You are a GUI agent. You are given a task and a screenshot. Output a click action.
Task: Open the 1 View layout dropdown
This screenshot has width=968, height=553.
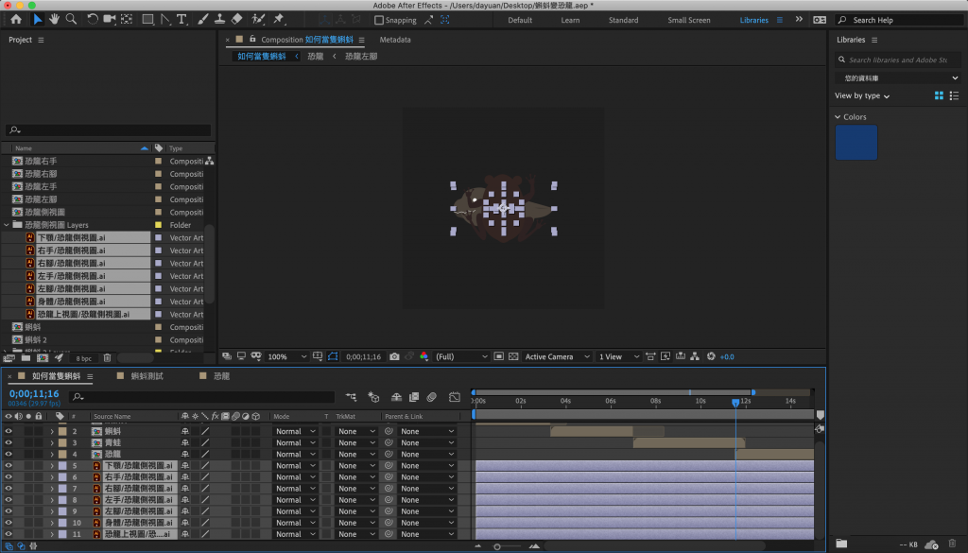point(619,356)
